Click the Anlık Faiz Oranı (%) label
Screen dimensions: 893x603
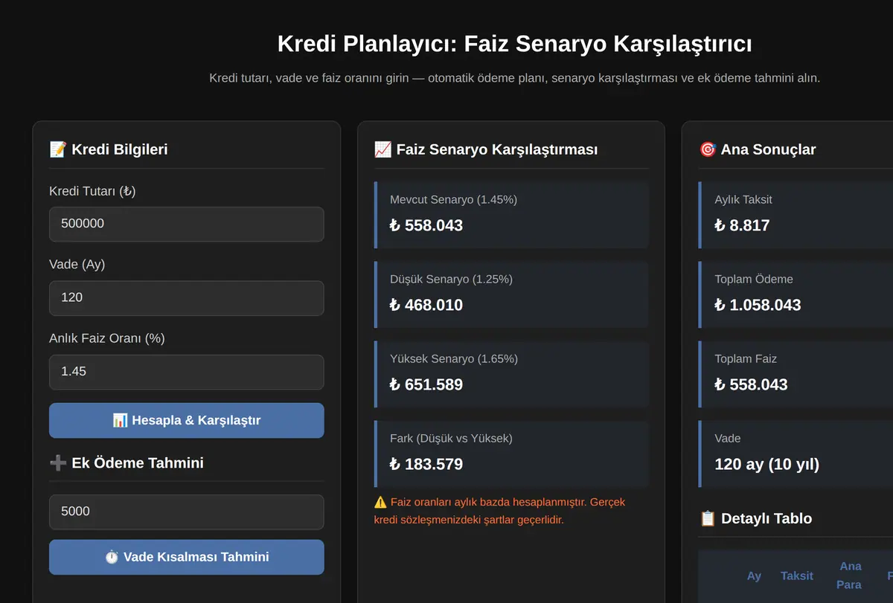point(107,338)
